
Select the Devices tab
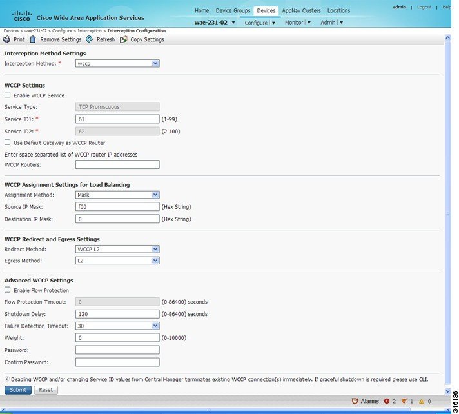(x=266, y=10)
